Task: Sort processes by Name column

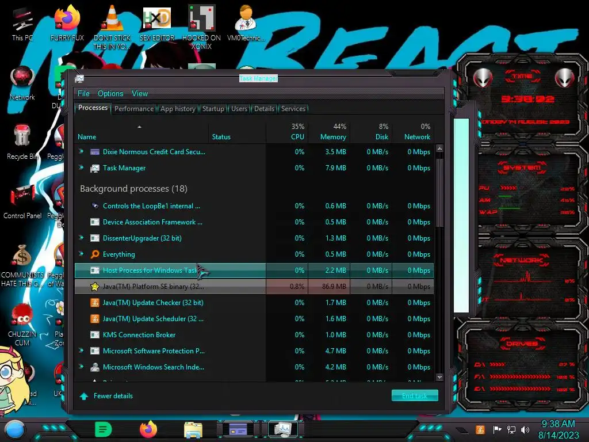Action: (x=141, y=132)
